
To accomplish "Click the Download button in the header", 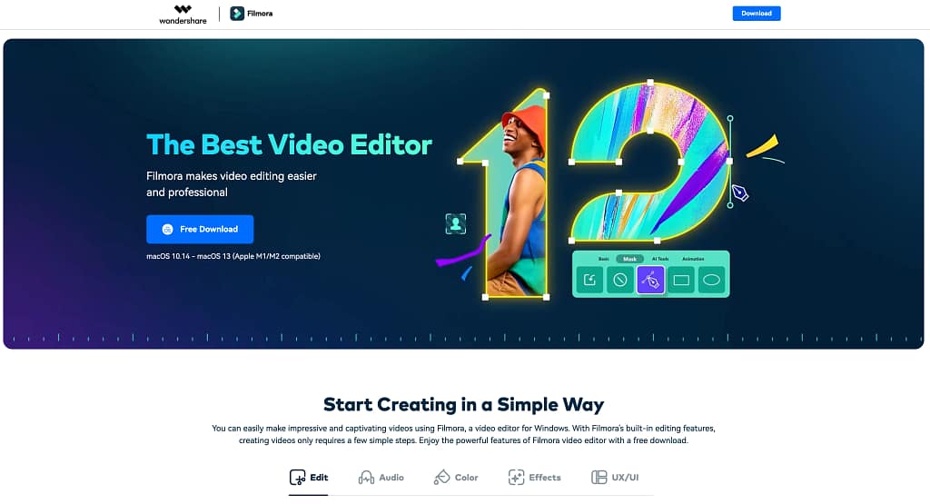I will 756,14.
